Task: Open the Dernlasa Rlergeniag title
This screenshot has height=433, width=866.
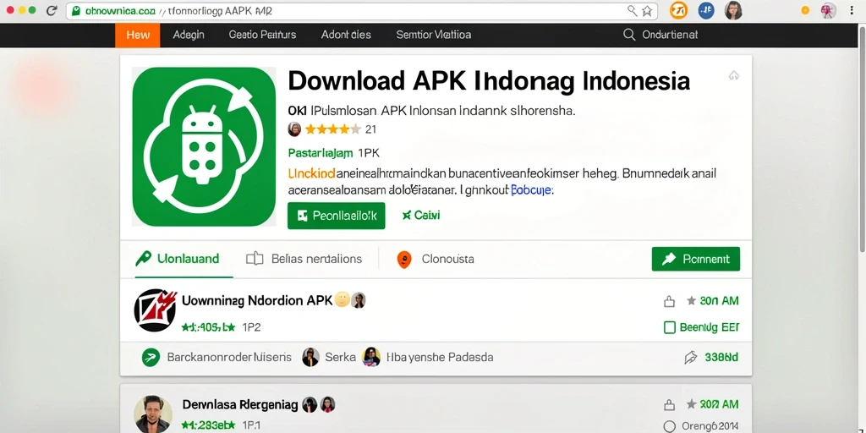Action: pyautogui.click(x=240, y=405)
